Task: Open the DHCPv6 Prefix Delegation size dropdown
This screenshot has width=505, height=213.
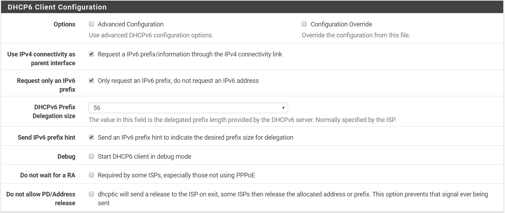Action: (188, 108)
